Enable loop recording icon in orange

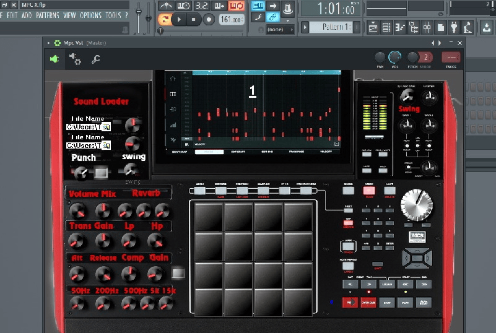(x=237, y=6)
